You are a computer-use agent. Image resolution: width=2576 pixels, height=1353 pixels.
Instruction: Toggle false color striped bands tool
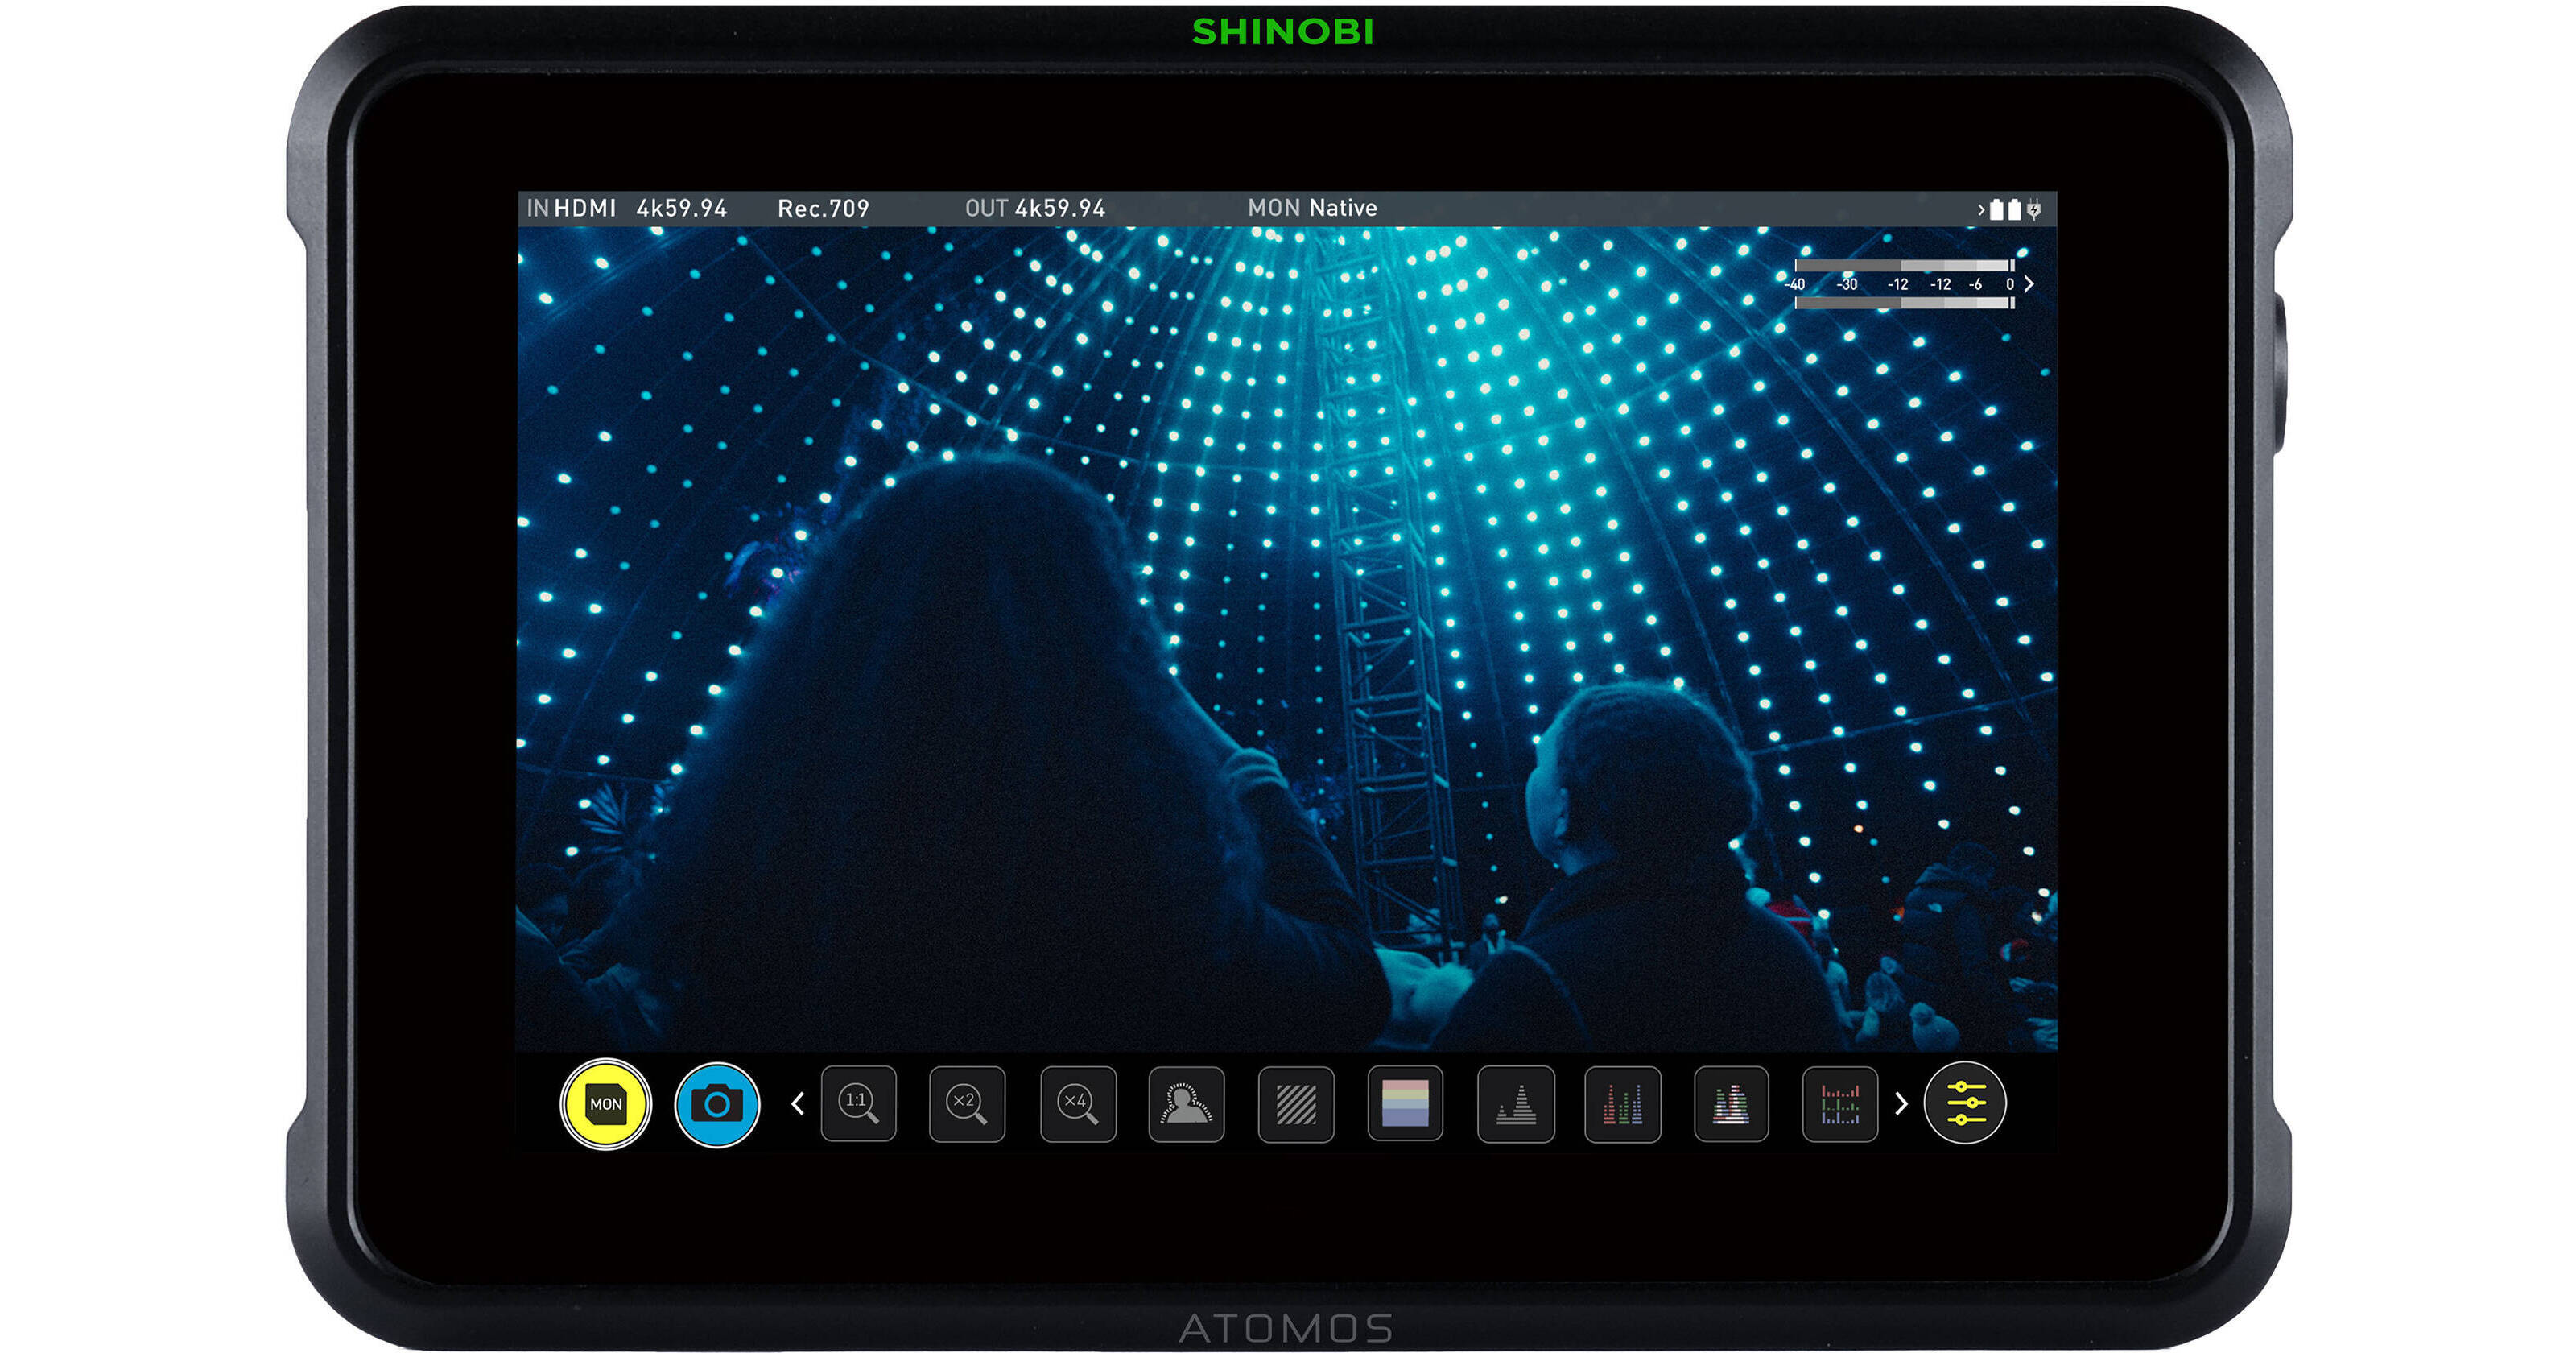[x=1405, y=1104]
